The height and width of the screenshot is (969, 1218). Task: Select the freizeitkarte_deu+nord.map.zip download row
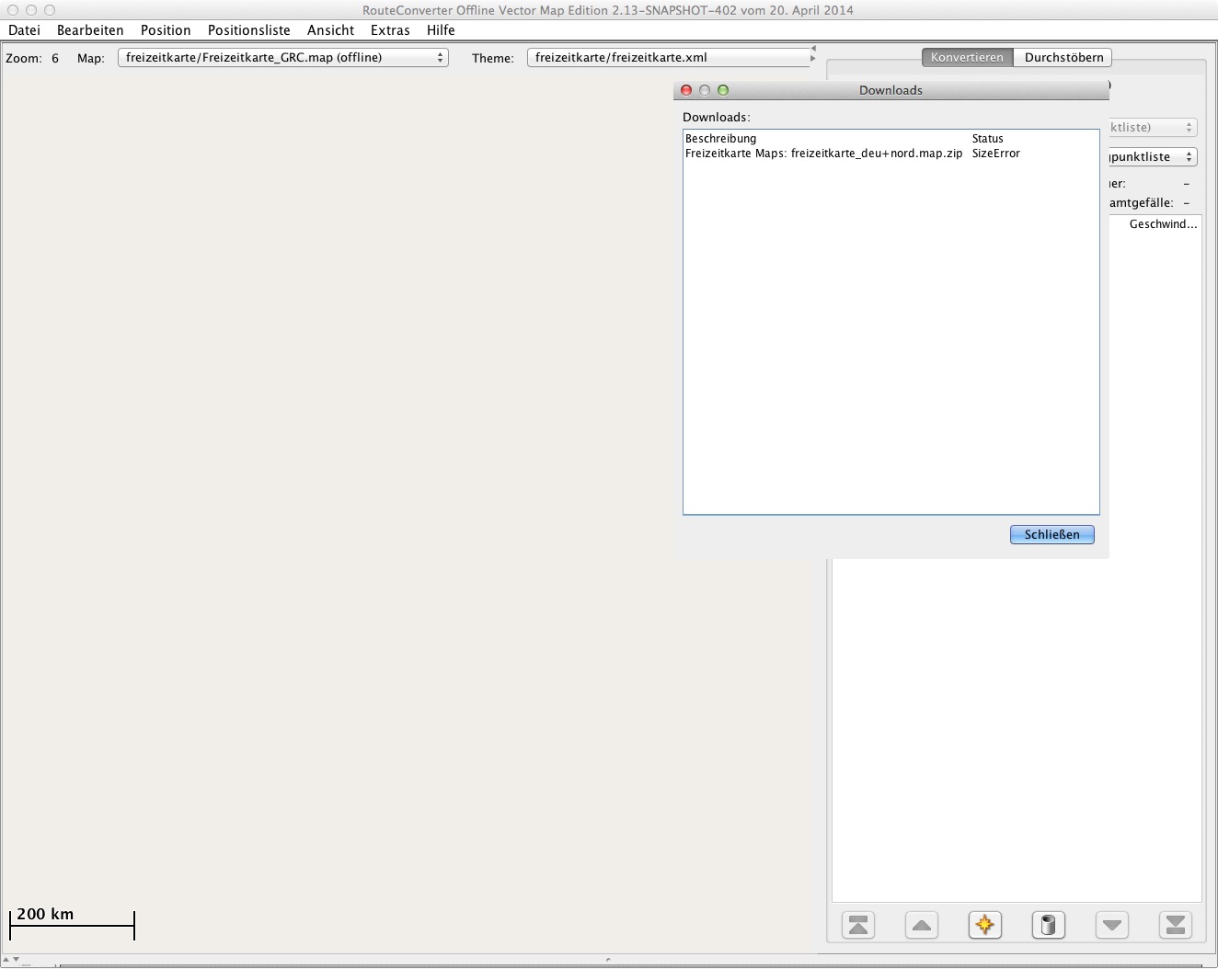click(x=823, y=154)
